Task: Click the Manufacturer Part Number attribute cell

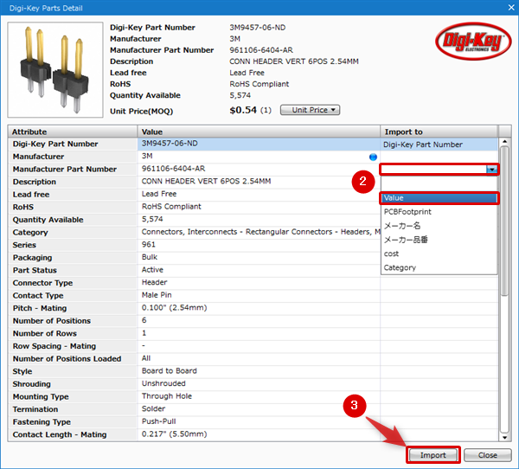Action: pyautogui.click(x=73, y=170)
